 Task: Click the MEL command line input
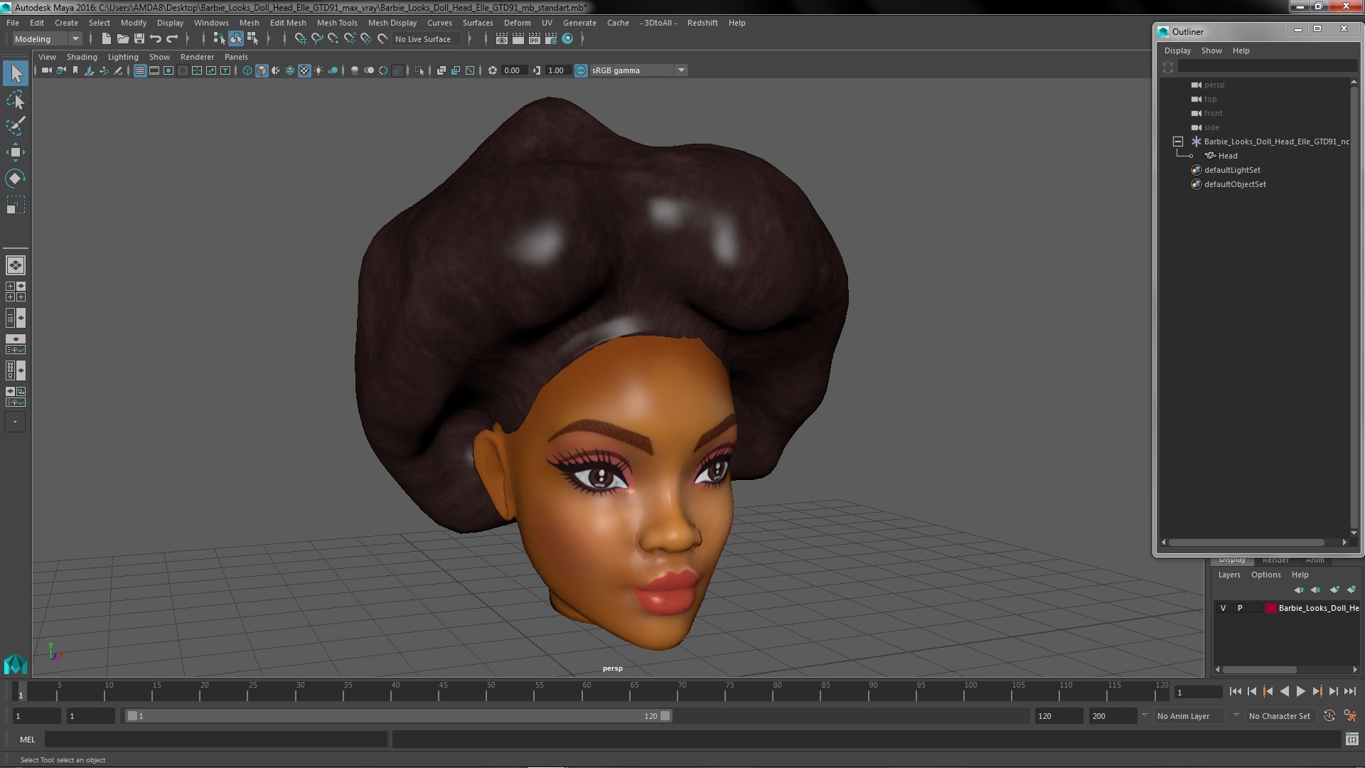[x=216, y=740]
